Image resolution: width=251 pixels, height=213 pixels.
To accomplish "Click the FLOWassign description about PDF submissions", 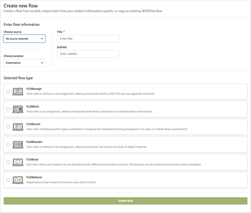I will click(x=90, y=94).
